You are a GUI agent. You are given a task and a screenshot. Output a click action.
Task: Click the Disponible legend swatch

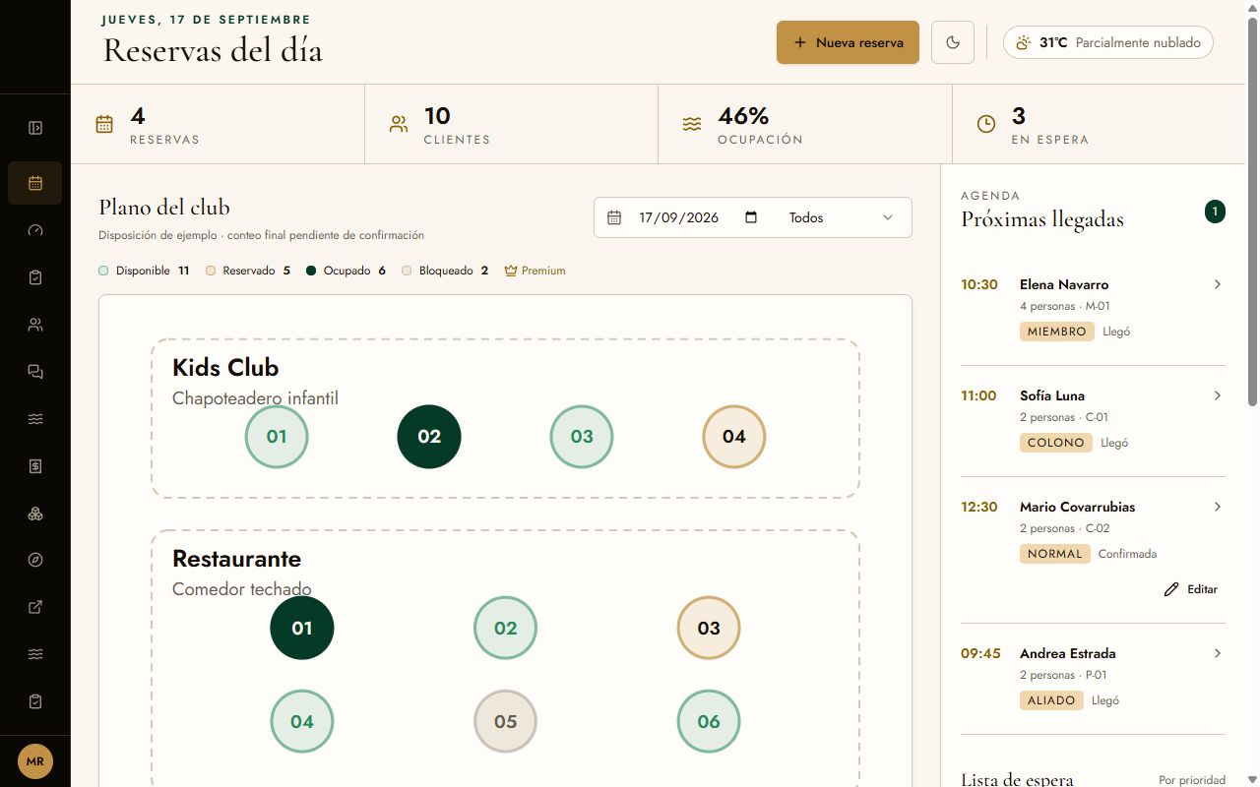(103, 271)
